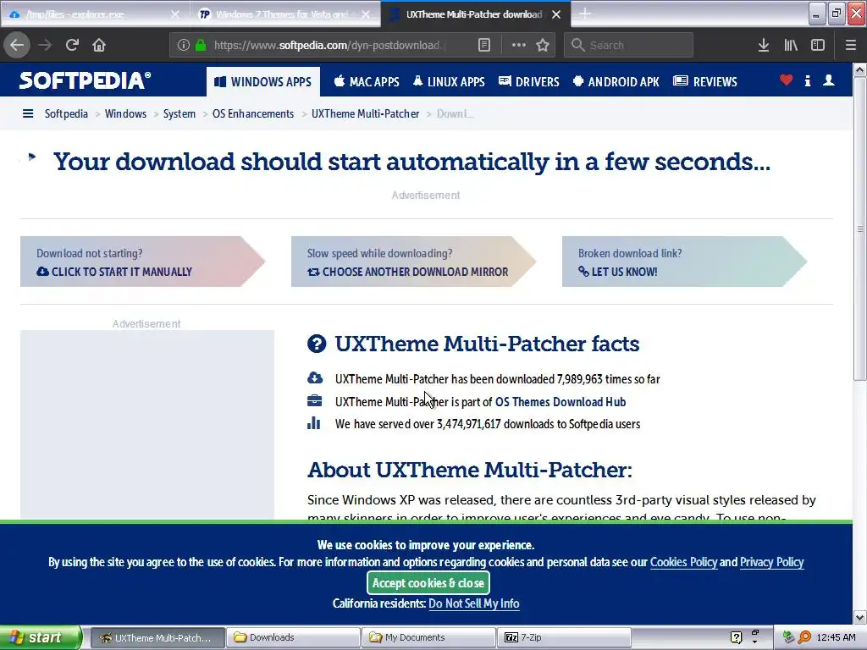Image resolution: width=867 pixels, height=650 pixels.
Task: Click the page scrollbar down arrow
Action: 859,617
